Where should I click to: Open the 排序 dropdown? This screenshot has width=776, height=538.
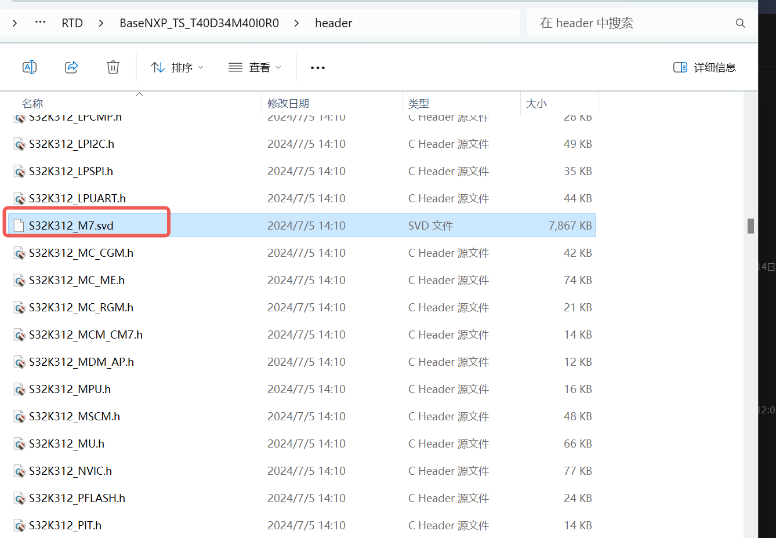click(176, 67)
